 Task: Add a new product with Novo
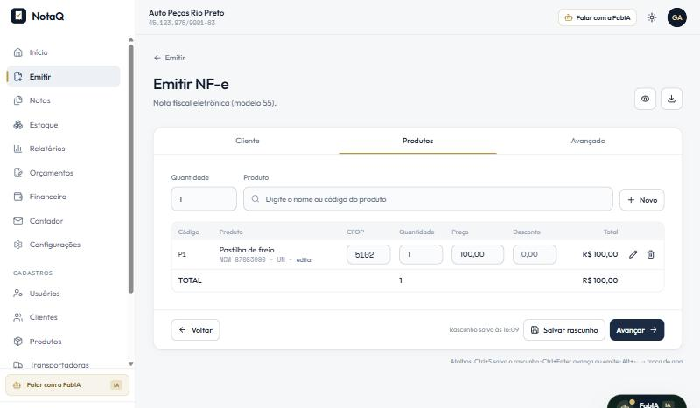pyautogui.click(x=642, y=200)
